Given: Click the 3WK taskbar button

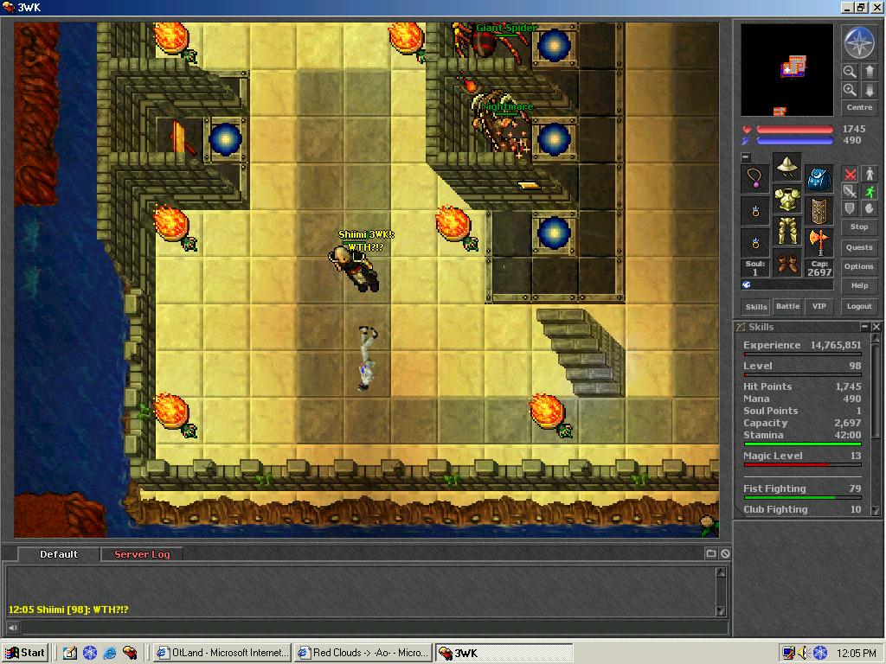Looking at the screenshot, I should 504,653.
